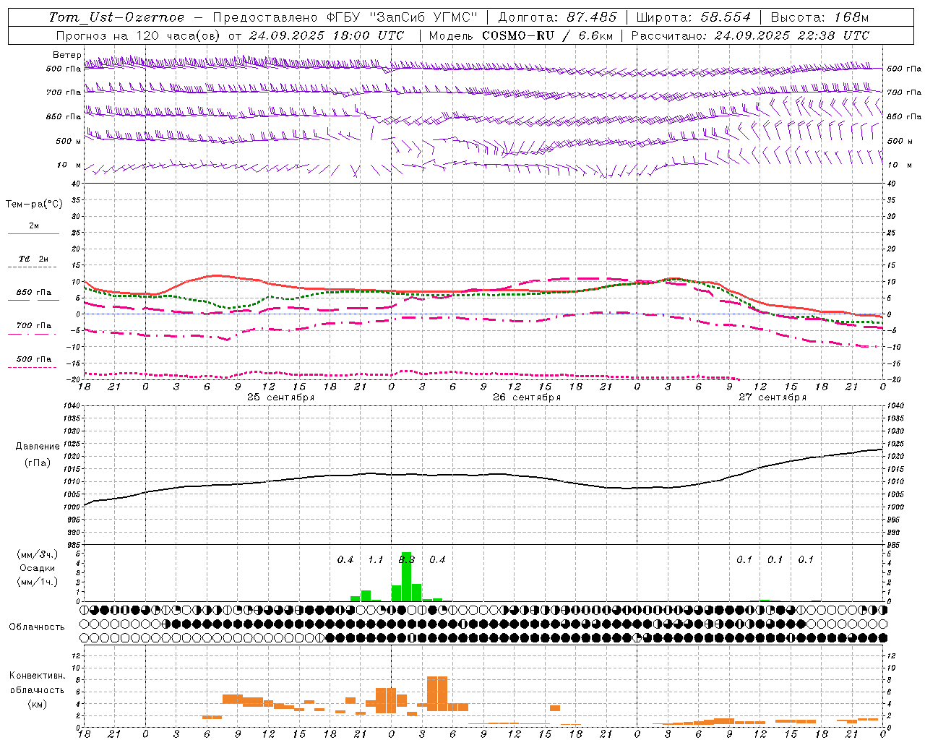The height and width of the screenshot is (740, 925).
Task: Click the 25 сентября date label
Action: [x=280, y=397]
